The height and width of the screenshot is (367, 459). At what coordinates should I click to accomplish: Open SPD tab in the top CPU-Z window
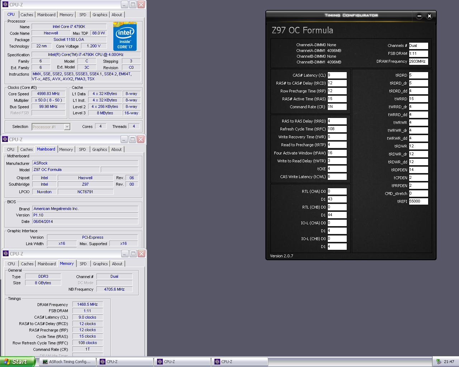(83, 15)
